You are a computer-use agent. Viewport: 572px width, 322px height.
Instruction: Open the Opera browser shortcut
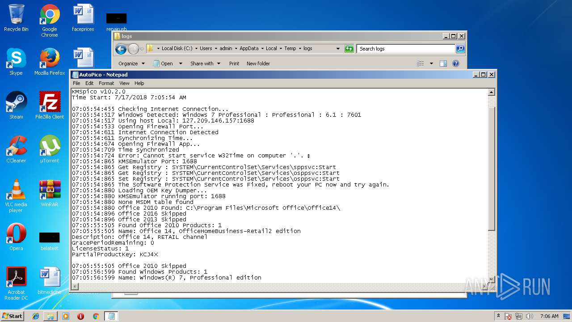pyautogui.click(x=16, y=237)
